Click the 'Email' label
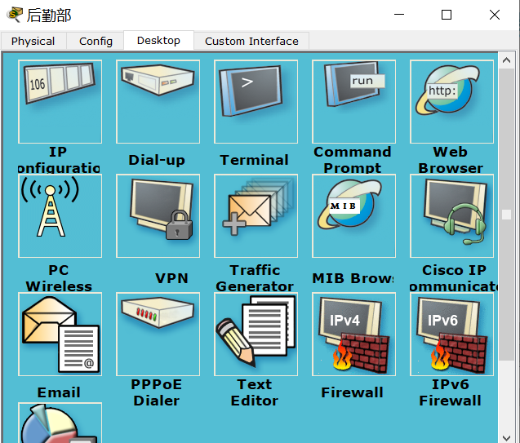Image resolution: width=520 pixels, height=443 pixels. [59, 392]
